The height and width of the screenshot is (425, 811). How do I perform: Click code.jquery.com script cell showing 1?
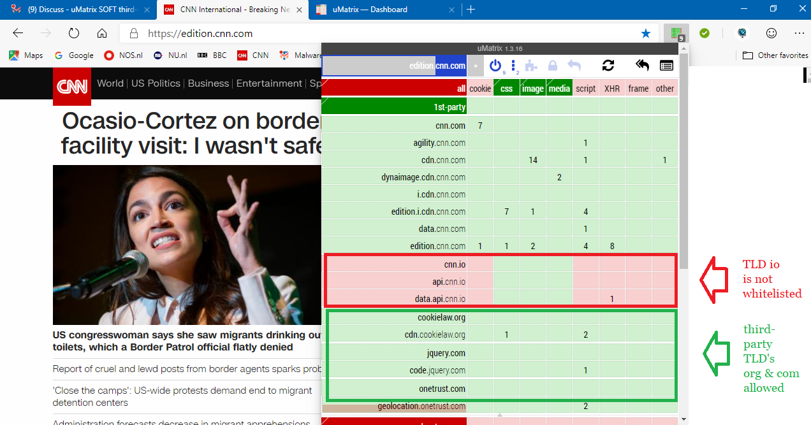coord(585,370)
